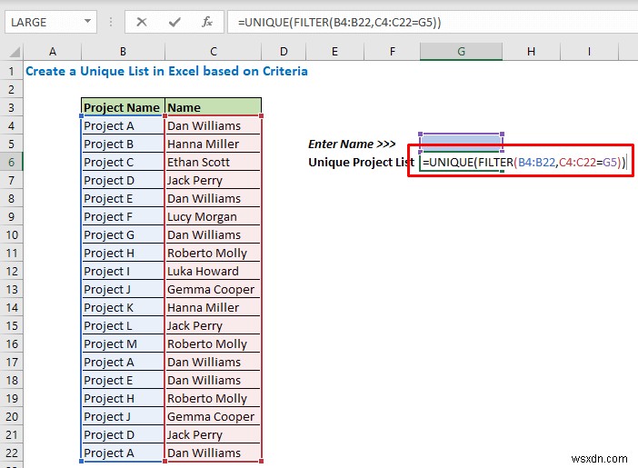Click cell Project B
Image resolution: width=638 pixels, height=468 pixels.
[123, 144]
